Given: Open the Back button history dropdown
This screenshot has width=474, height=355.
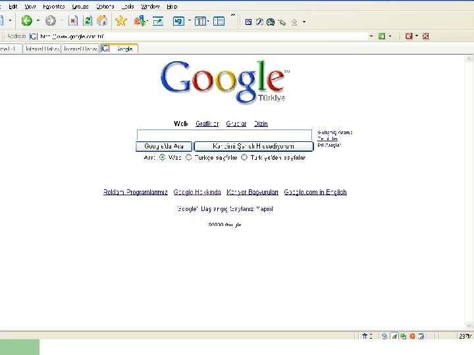Looking at the screenshot, I should tap(38, 20).
